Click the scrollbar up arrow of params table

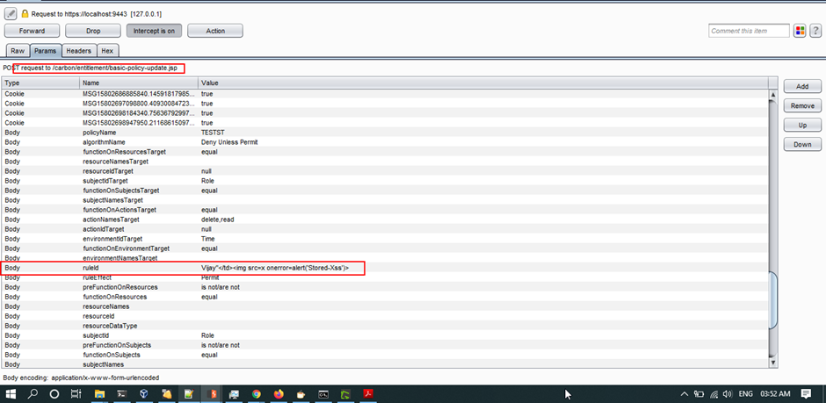click(772, 95)
